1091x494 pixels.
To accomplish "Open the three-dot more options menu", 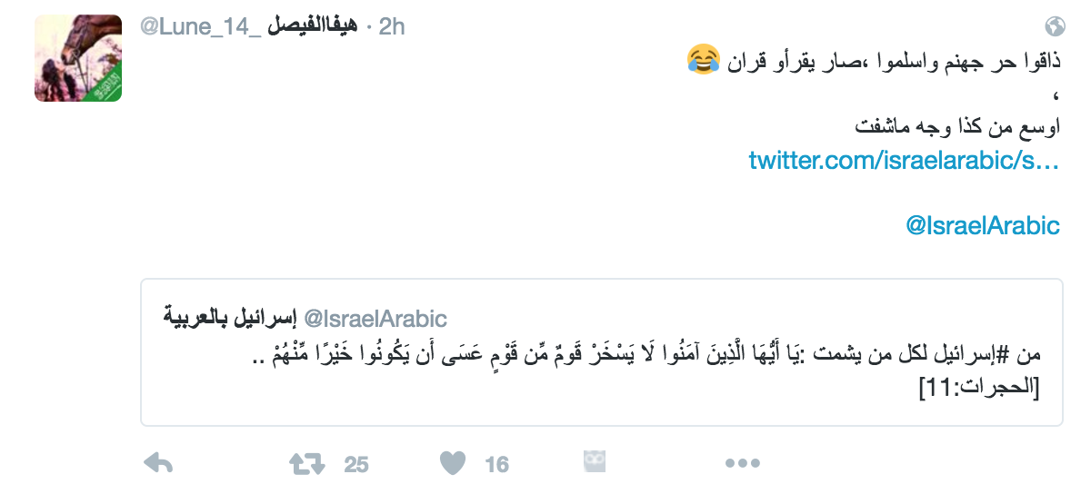I will point(742,464).
